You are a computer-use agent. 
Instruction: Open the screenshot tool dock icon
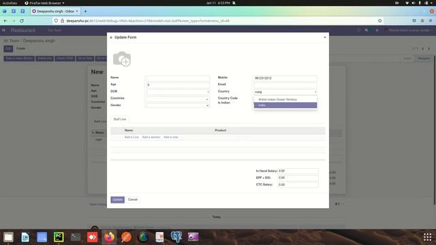(193, 237)
